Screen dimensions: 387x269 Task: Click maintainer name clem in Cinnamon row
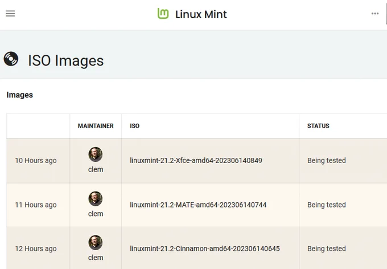(96, 258)
